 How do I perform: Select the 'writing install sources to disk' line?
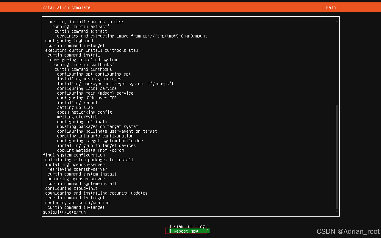coord(87,22)
